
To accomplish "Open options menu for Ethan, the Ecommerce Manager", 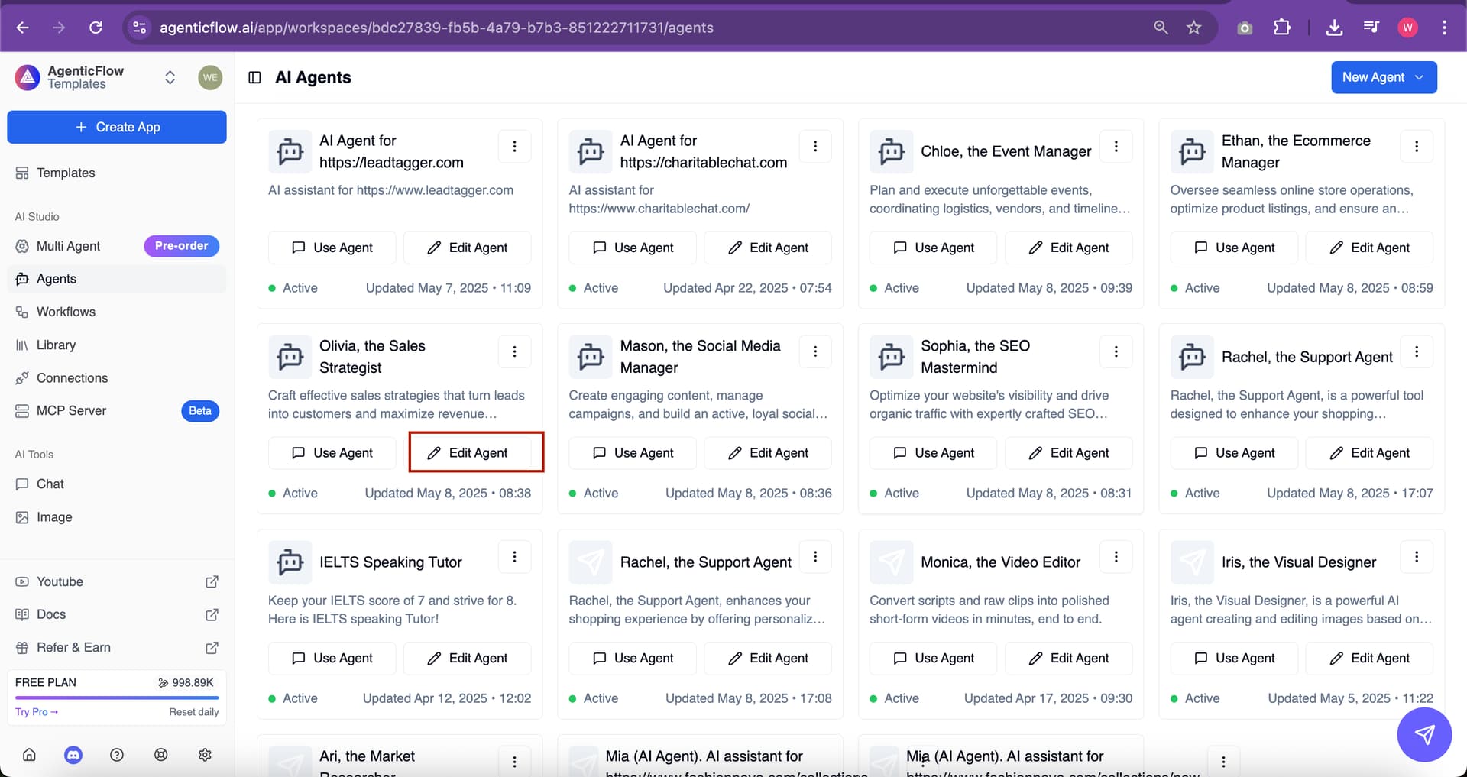I will tap(1417, 146).
